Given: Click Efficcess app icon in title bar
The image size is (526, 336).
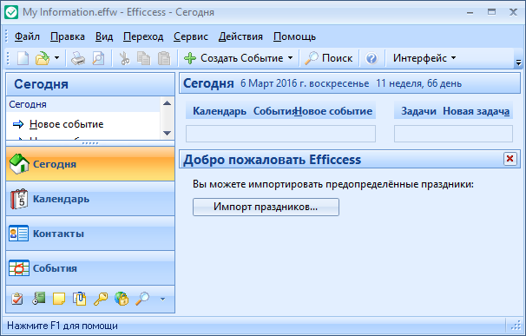Looking at the screenshot, I should coord(11,12).
